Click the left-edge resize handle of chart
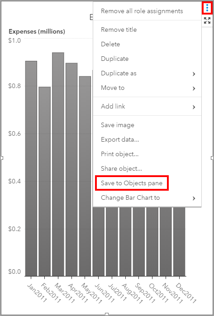The image size is (214, 316). coord(2,158)
